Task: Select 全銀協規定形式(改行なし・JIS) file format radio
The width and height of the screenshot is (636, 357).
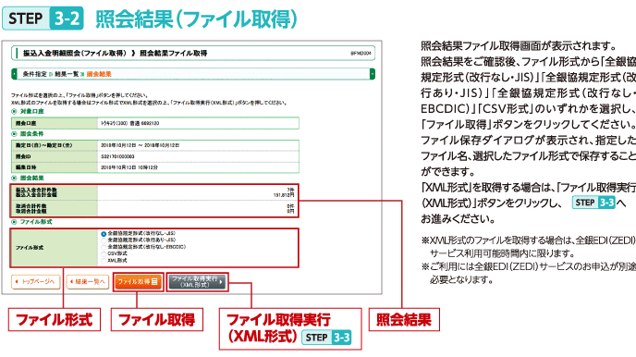Action: click(x=104, y=234)
